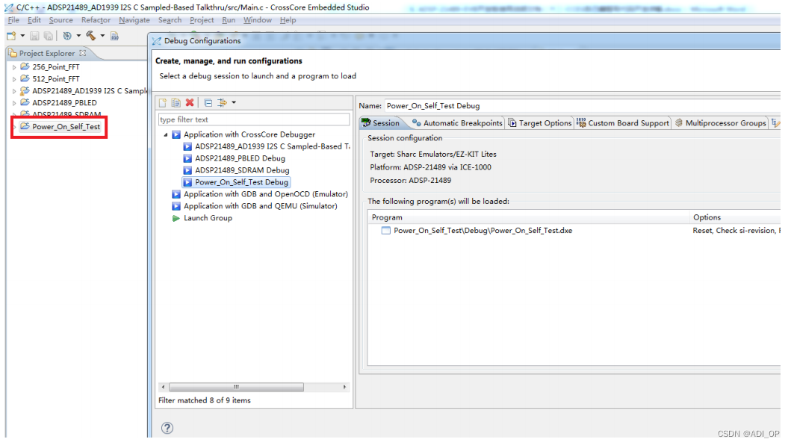Viewport: 791px width, 445px height.
Task: Open the filter configurations dropdown arrow
Action: tap(234, 103)
